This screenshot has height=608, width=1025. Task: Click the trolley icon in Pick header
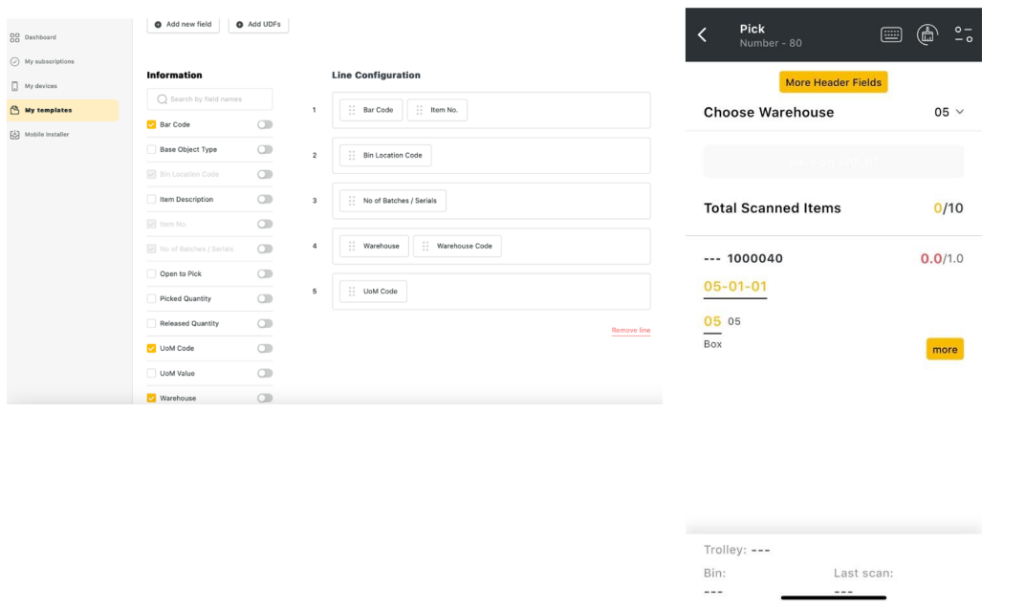coord(927,35)
